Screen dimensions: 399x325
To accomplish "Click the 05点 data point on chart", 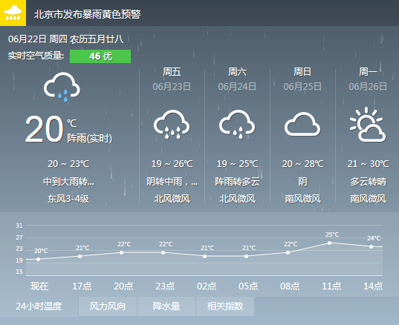I will tap(247, 257).
